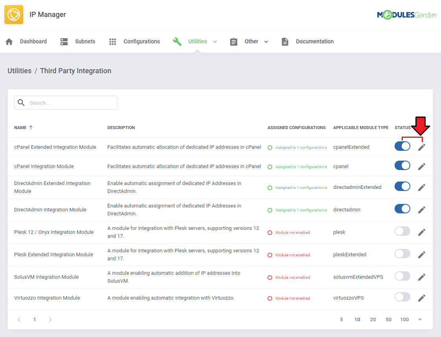The image size is (441, 337).
Task: Enable Virtuozzo Integration Module toggle
Action: [402, 297]
